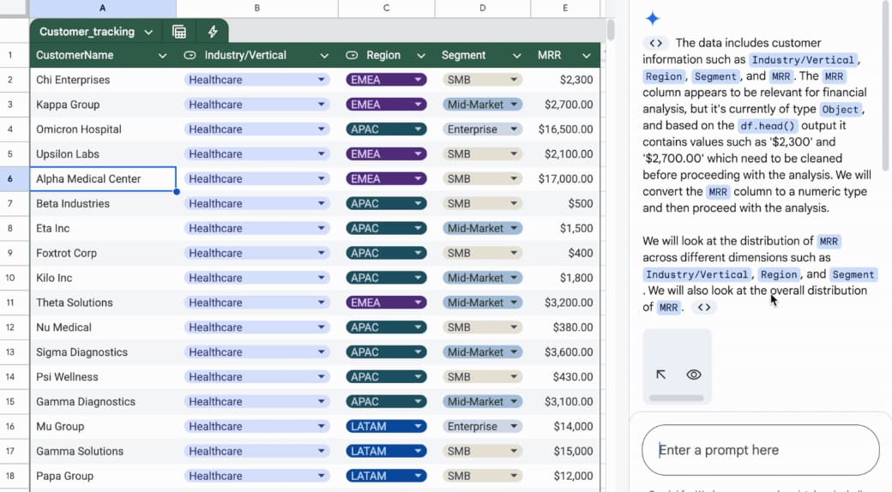Click the "Enter a prompt here" field
The height and width of the screenshot is (492, 892).
click(x=761, y=450)
